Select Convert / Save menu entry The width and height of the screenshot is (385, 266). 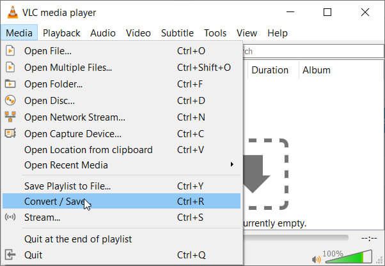coord(54,202)
